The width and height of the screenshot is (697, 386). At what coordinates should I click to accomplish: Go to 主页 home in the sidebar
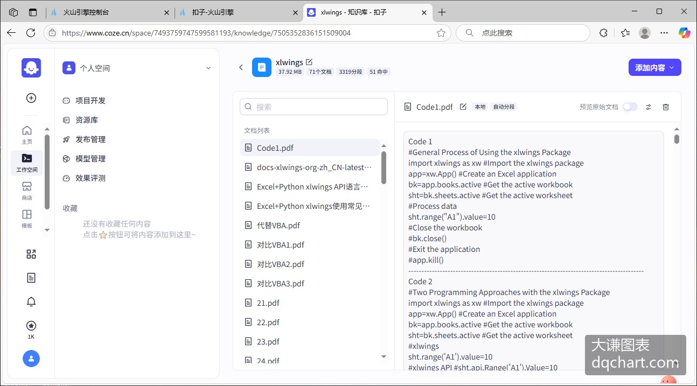pyautogui.click(x=27, y=135)
